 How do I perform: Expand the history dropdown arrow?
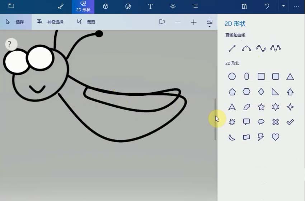pyautogui.click(x=283, y=6)
